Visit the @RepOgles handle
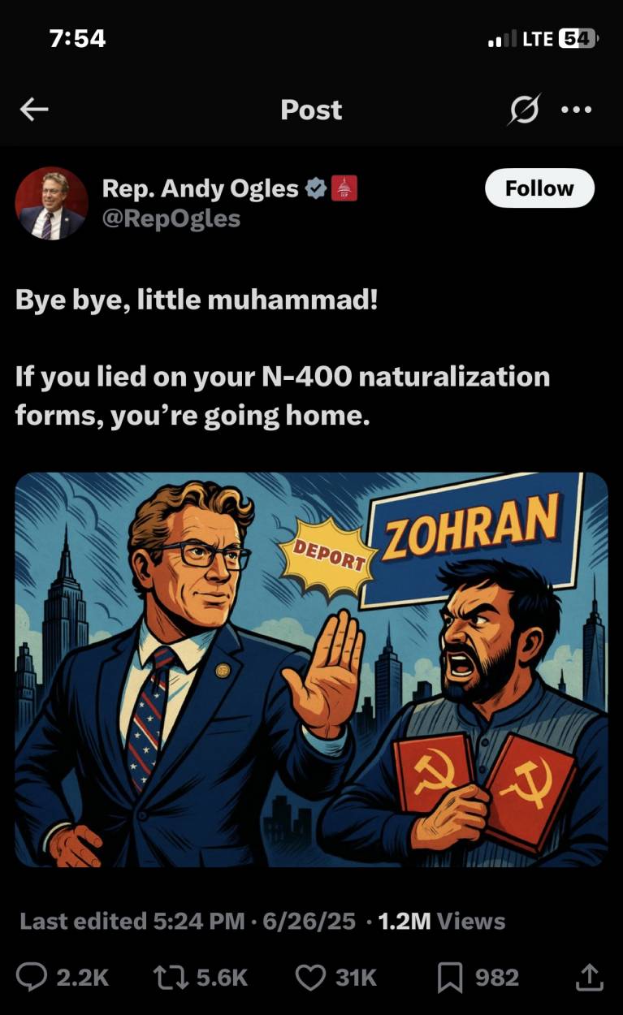This screenshot has height=1015, width=623. [x=171, y=218]
